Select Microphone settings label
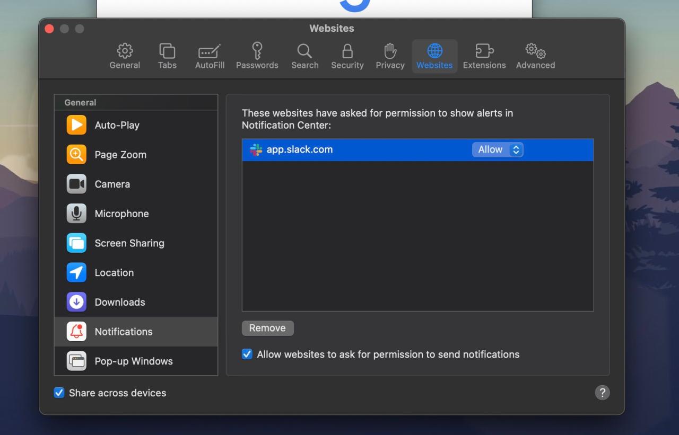Image resolution: width=679 pixels, height=435 pixels. [121, 214]
